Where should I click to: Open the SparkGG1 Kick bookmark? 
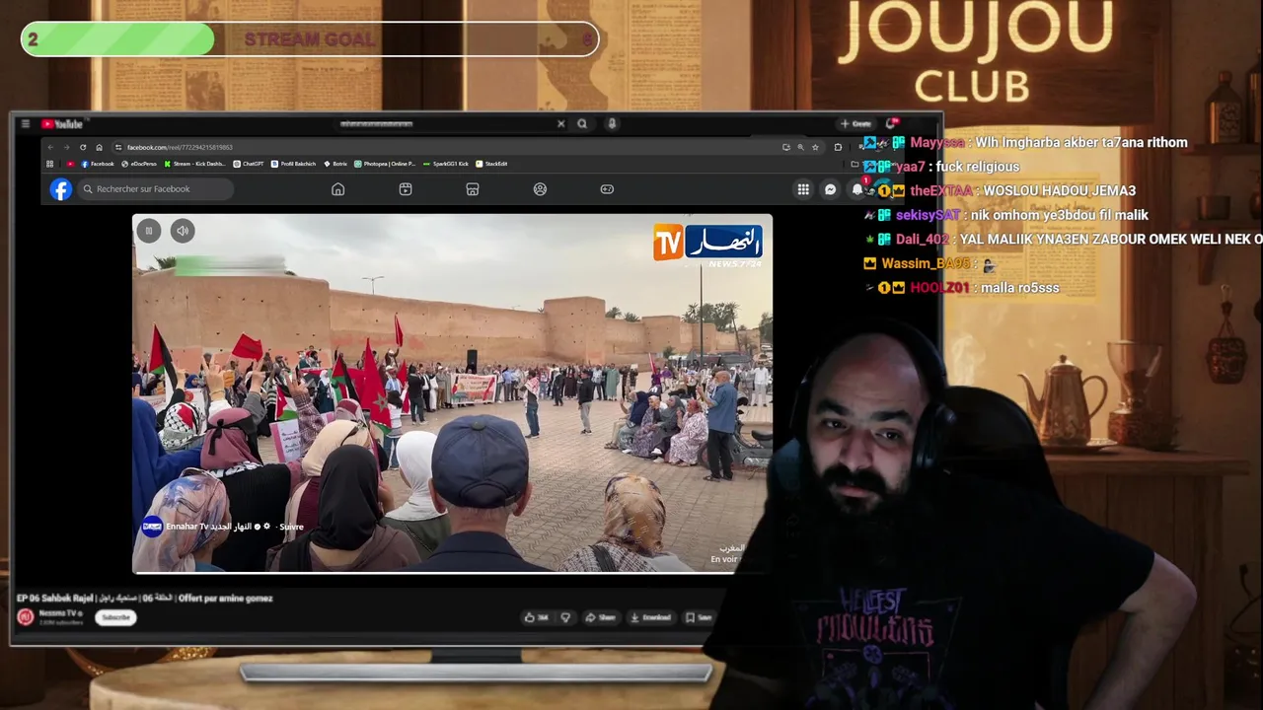point(446,164)
